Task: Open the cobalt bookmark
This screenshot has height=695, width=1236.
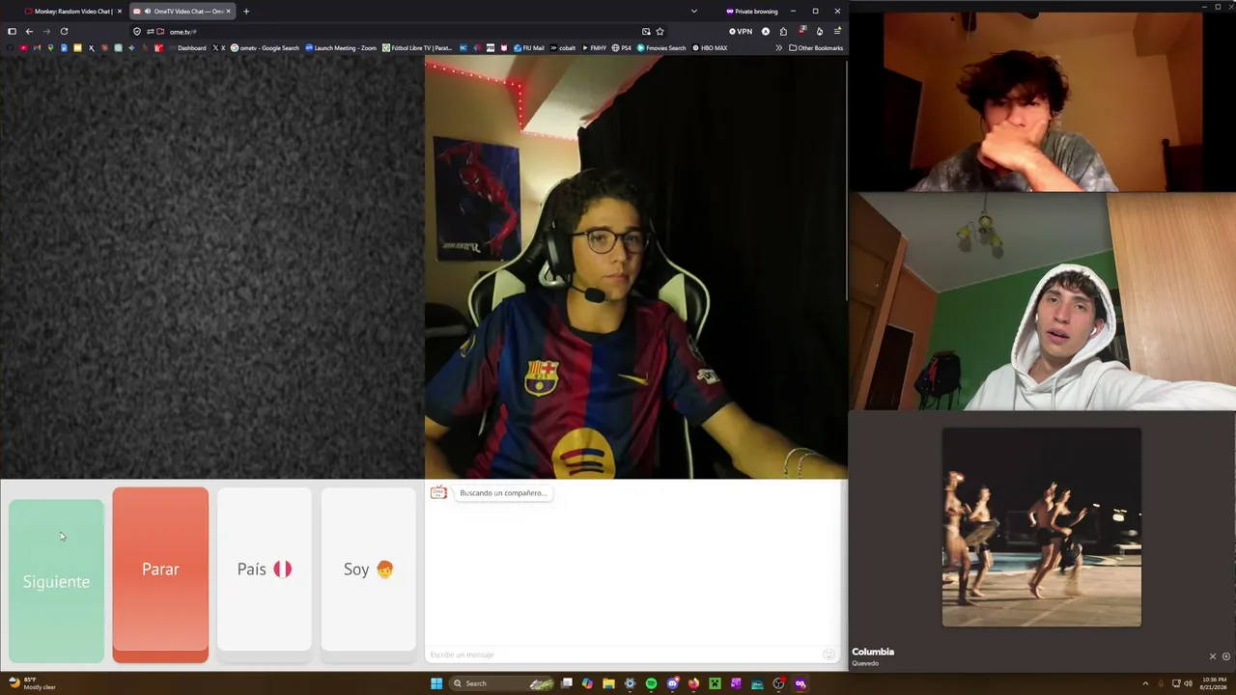Action: point(563,48)
